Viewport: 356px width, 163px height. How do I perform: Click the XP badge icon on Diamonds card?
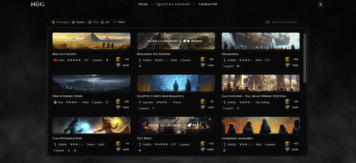pos(287,65)
